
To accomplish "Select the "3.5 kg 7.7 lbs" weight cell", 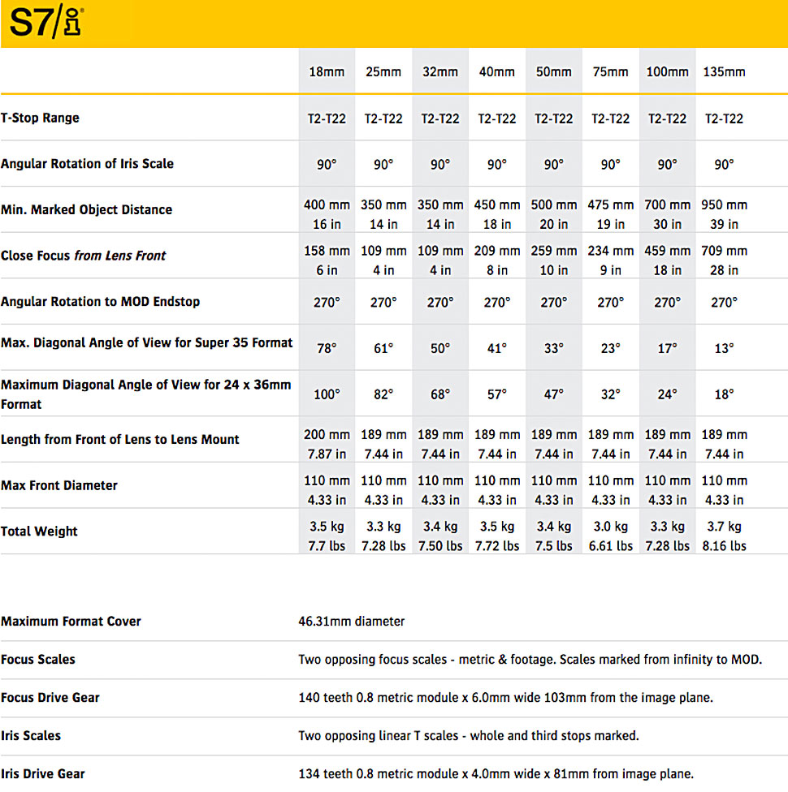I will click(x=327, y=536).
